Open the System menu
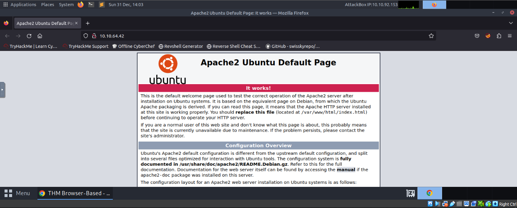This screenshot has width=517, height=208. [x=66, y=5]
